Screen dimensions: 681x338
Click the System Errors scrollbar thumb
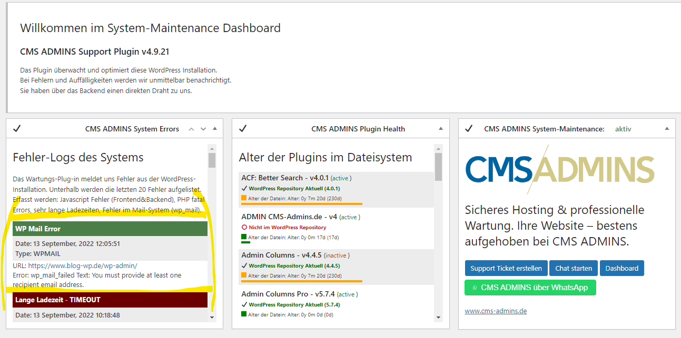212,160
